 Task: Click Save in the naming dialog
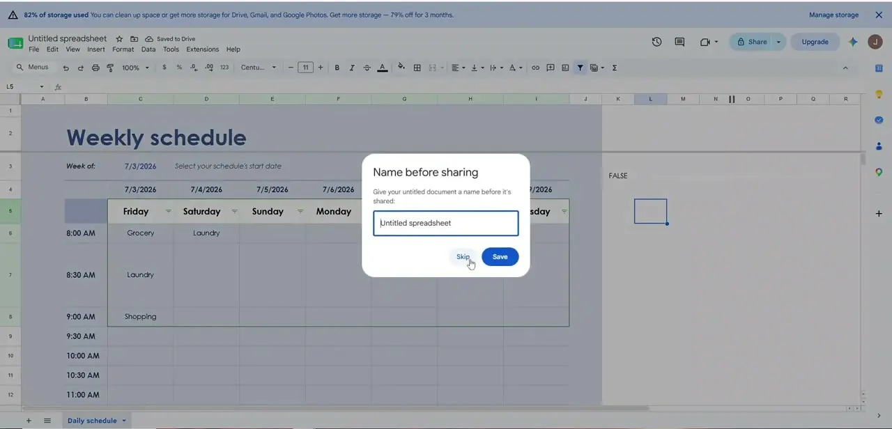tap(500, 257)
